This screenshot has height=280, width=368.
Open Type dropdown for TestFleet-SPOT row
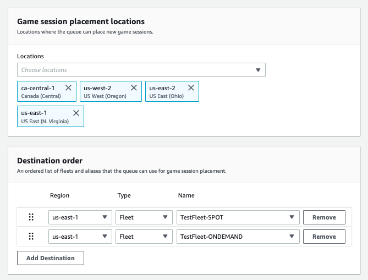coord(145,217)
